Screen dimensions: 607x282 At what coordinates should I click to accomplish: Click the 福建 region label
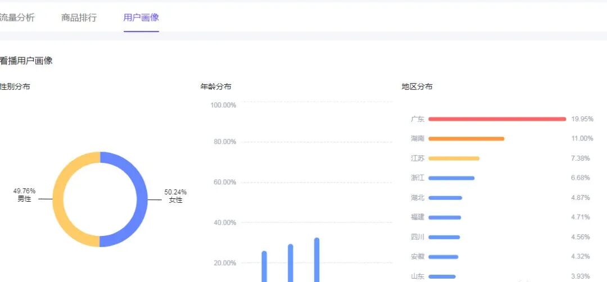(418, 217)
